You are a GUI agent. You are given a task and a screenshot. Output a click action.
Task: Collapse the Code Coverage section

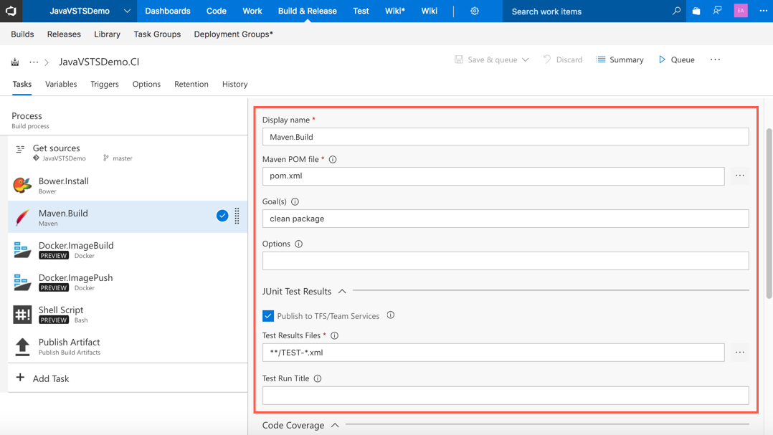(x=336, y=425)
